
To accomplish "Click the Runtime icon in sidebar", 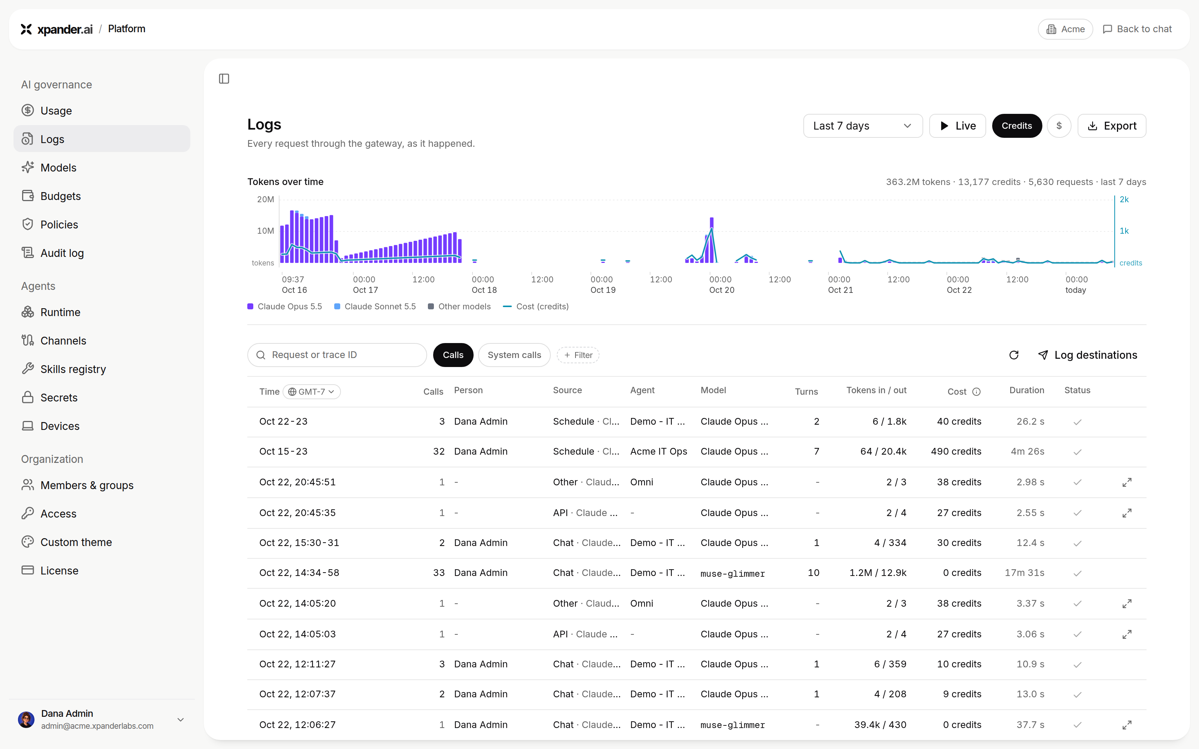I will (28, 312).
